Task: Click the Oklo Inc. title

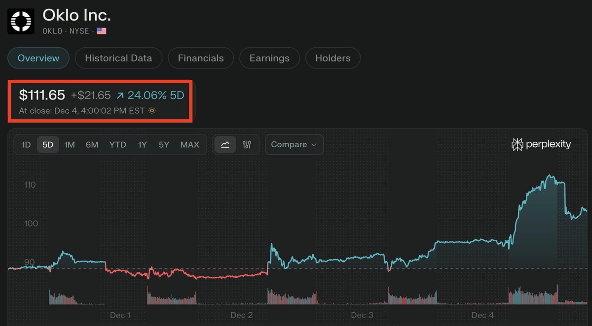Action: point(76,15)
